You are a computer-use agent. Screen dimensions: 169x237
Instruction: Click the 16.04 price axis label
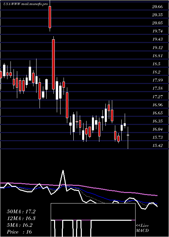158,129
